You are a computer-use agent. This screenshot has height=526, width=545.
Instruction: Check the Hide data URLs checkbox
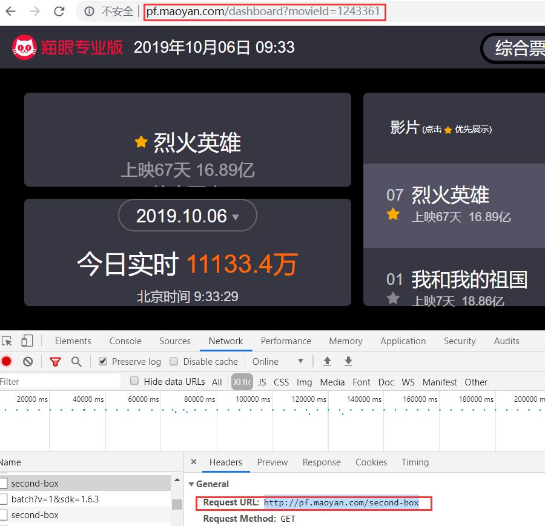tap(134, 381)
